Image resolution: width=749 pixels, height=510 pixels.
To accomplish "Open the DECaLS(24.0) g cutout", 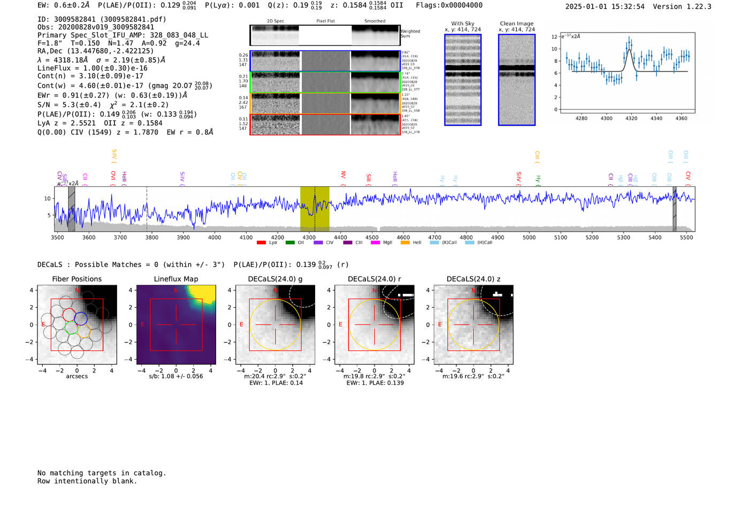I will pos(275,325).
